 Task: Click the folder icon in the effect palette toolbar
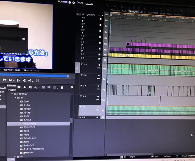click(19, 87)
